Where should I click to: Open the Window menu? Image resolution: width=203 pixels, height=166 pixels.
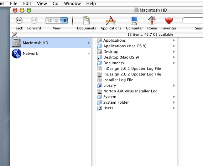tap(72, 3)
